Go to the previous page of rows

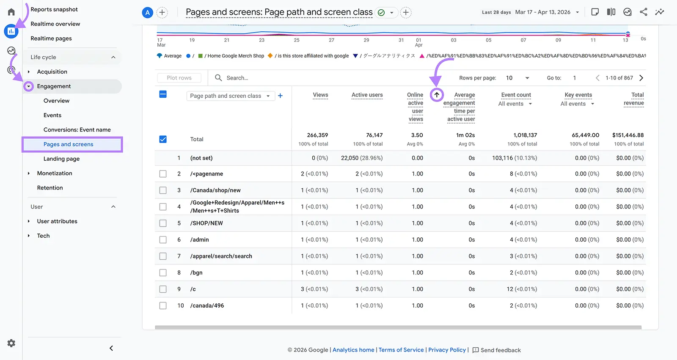[x=597, y=78]
